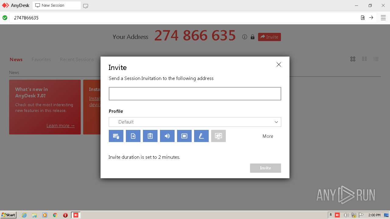This screenshot has width=390, height=219.
Task: Toggle whiteboard drawing permission icon
Action: click(201, 136)
